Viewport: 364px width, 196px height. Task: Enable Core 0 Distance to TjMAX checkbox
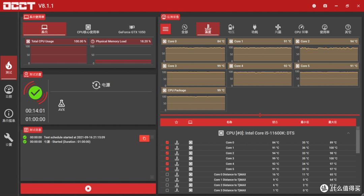167,174
